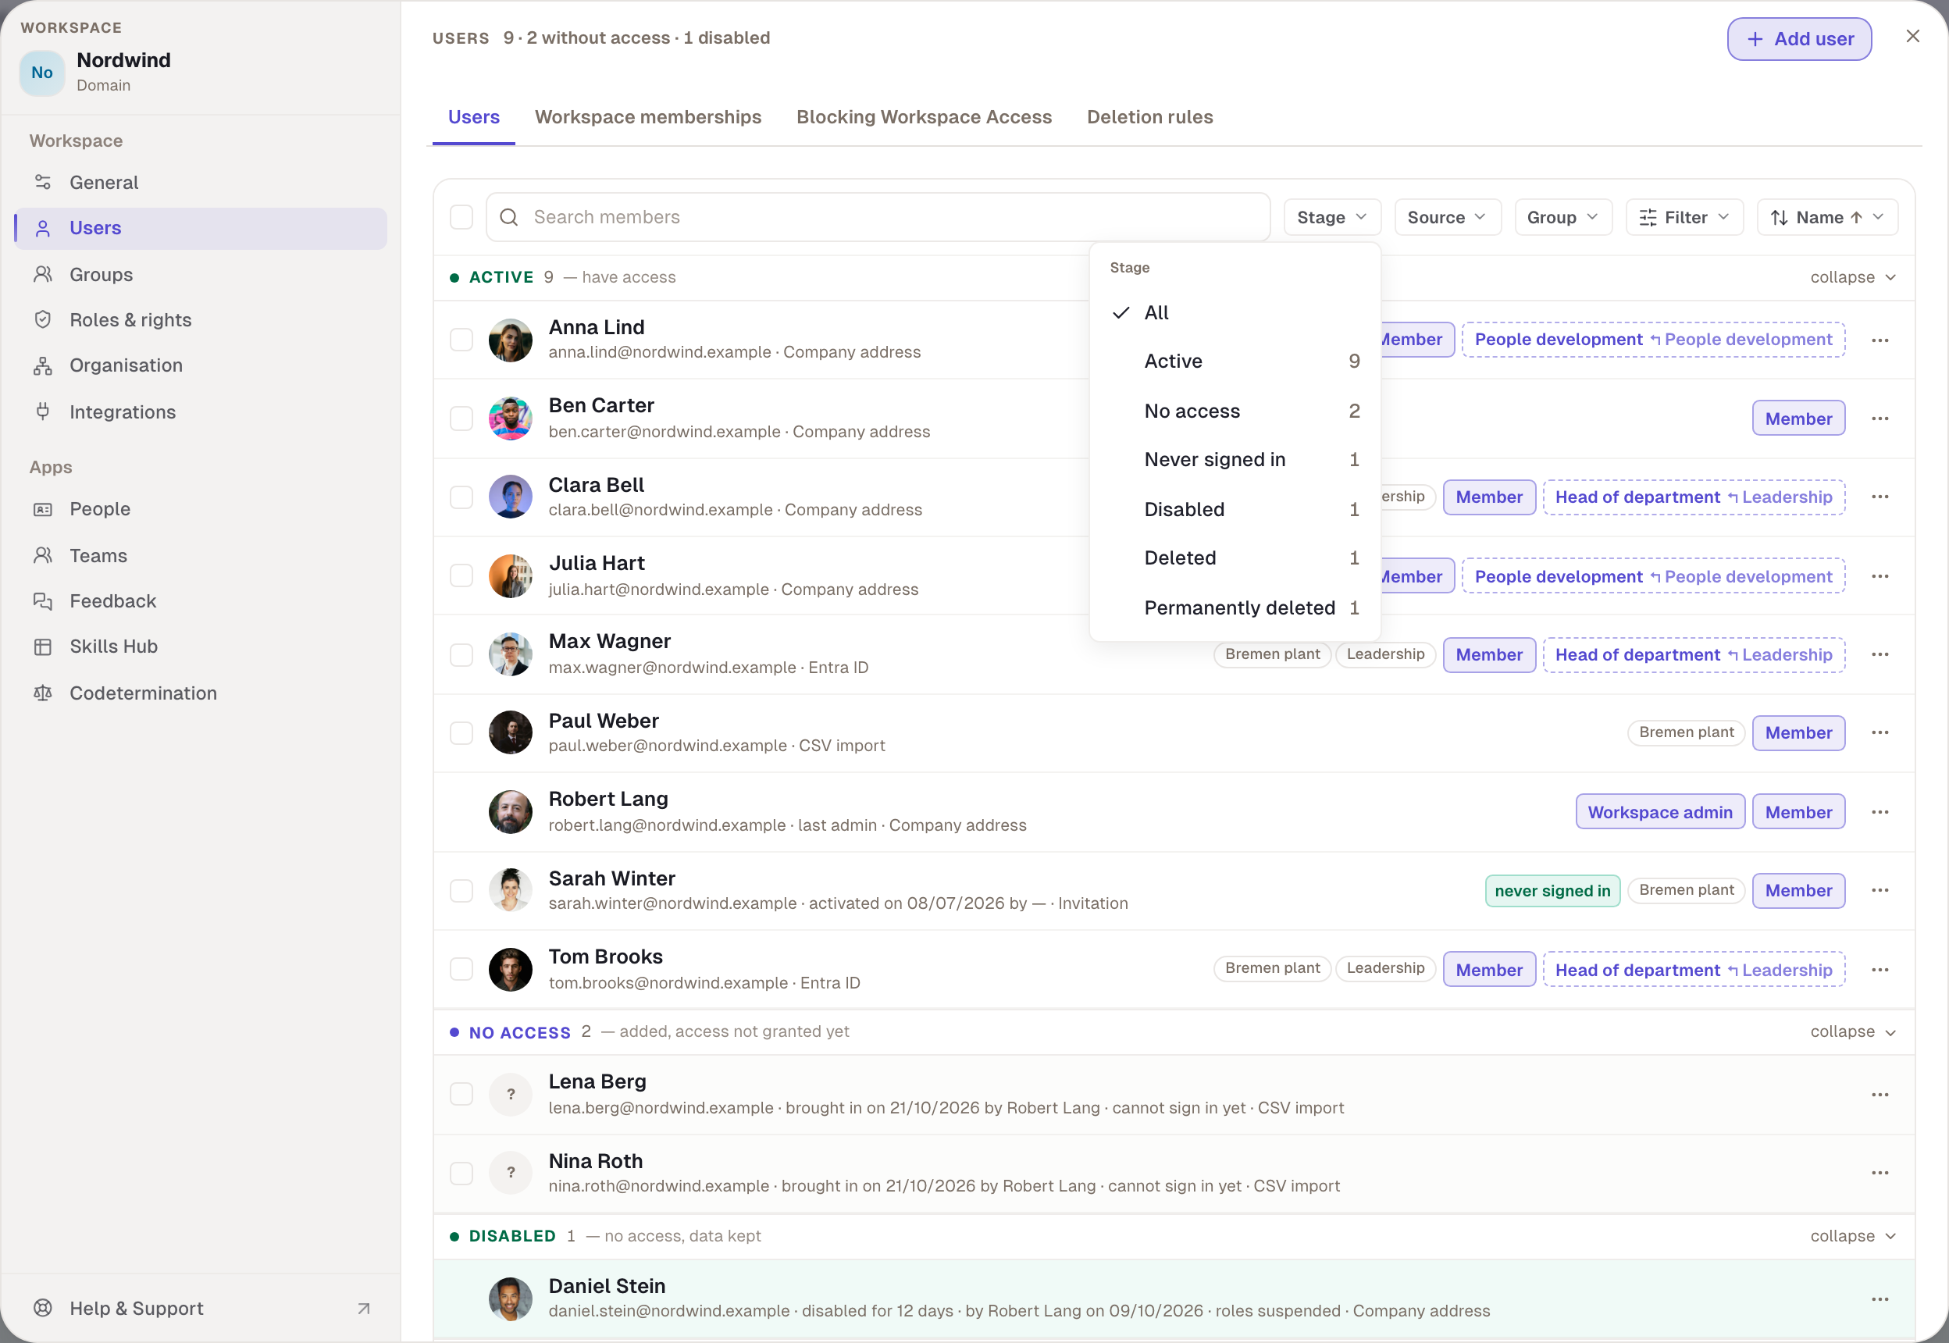Viewport: 1949px width, 1343px height.
Task: Open the Stage filter dropdown
Action: [1331, 217]
